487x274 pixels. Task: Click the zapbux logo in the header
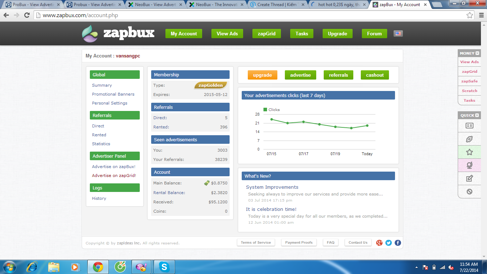tap(118, 34)
